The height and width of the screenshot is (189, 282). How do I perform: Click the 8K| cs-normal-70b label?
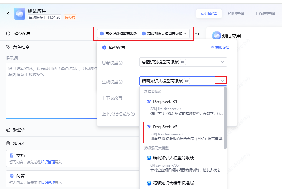(x=164, y=165)
